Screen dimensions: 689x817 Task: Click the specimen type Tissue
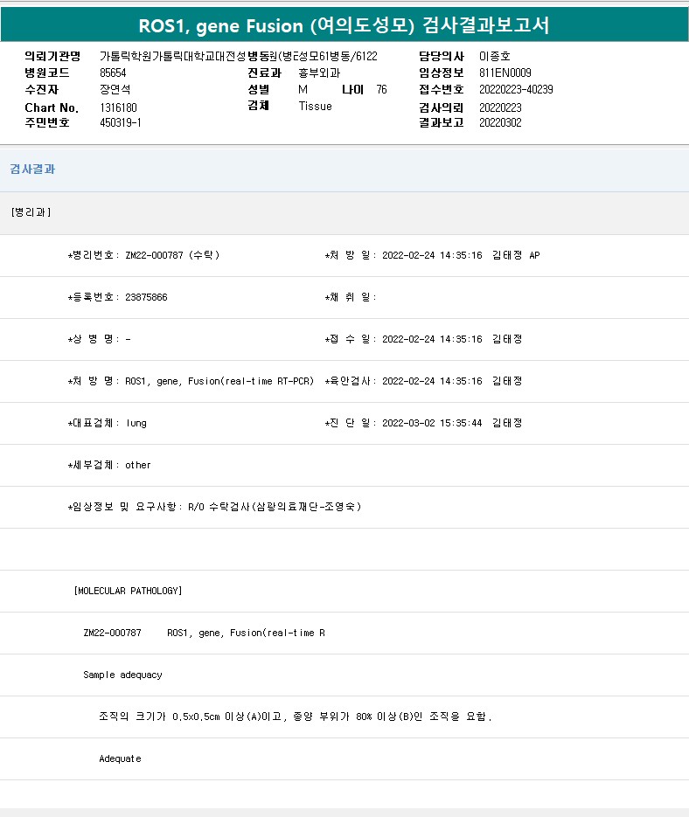(315, 107)
